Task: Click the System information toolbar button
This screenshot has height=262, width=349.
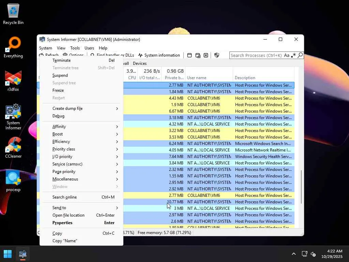Action: (x=159, y=55)
